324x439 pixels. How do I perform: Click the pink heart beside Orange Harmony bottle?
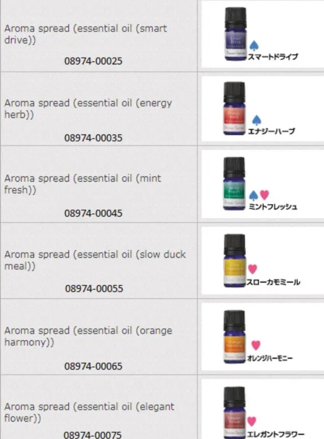256,345
